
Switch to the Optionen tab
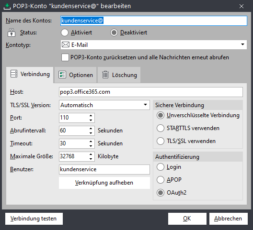(76, 75)
